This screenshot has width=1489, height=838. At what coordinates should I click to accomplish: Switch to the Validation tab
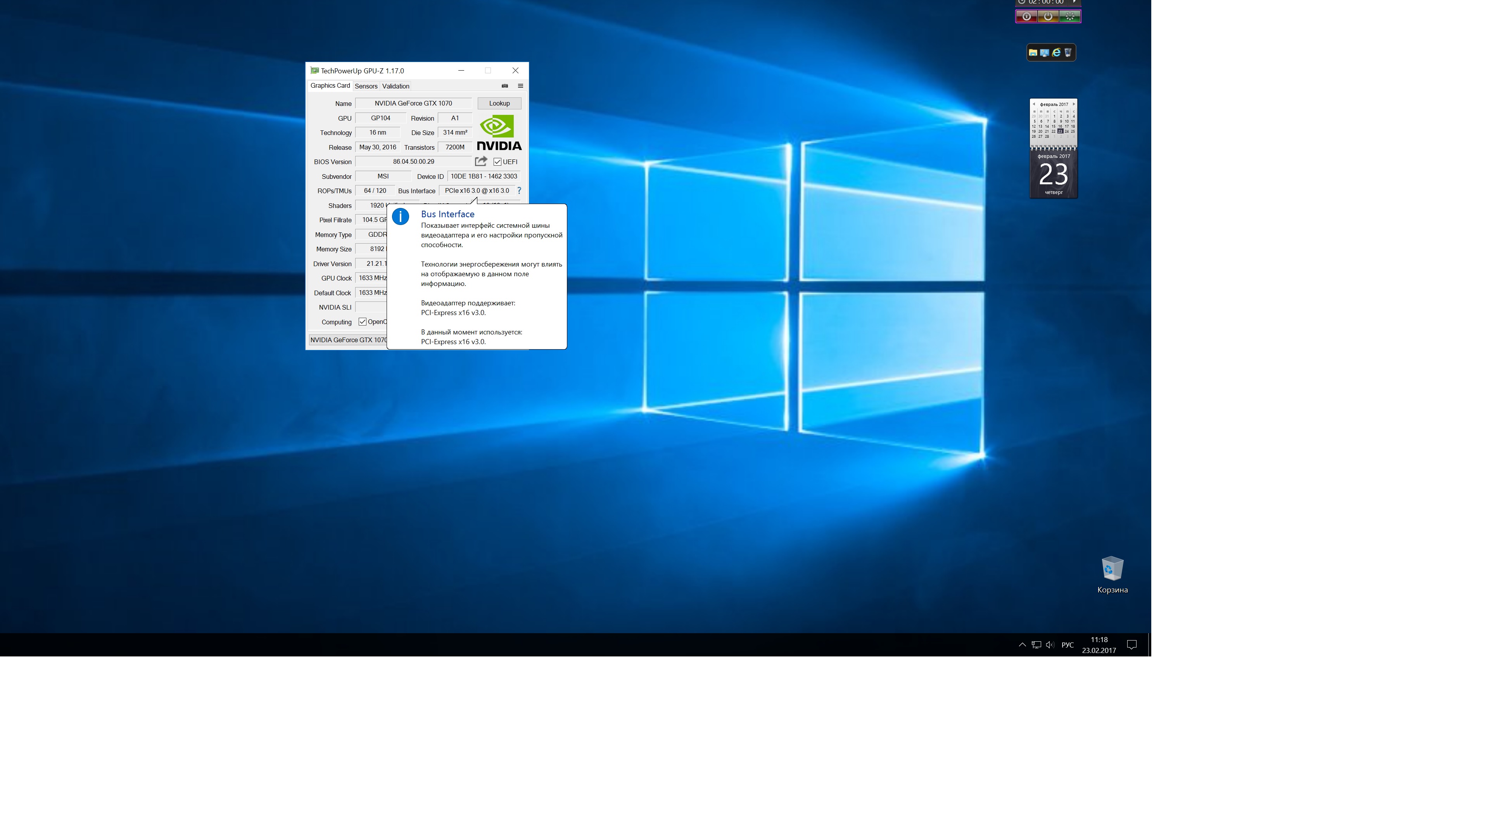pos(396,86)
